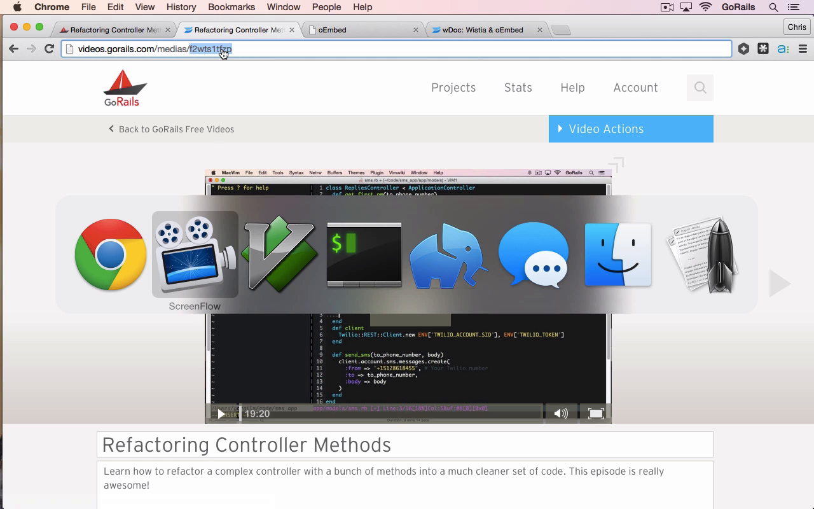Viewport: 814px width, 509px height.
Task: Click the search magnifier on GoRails site
Action: coord(700,88)
